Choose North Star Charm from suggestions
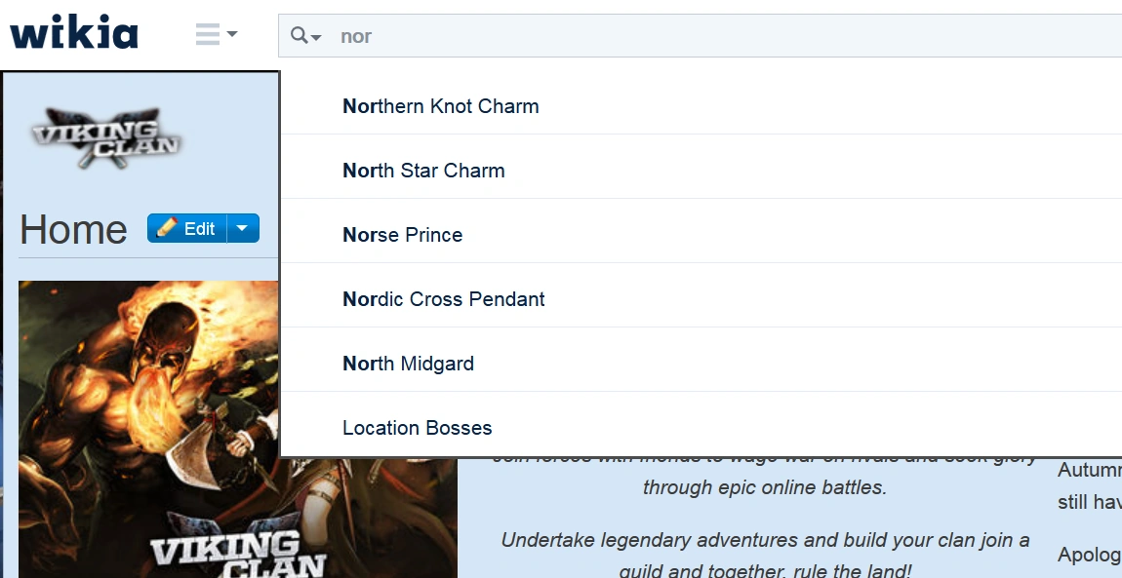The image size is (1122, 578). (423, 171)
